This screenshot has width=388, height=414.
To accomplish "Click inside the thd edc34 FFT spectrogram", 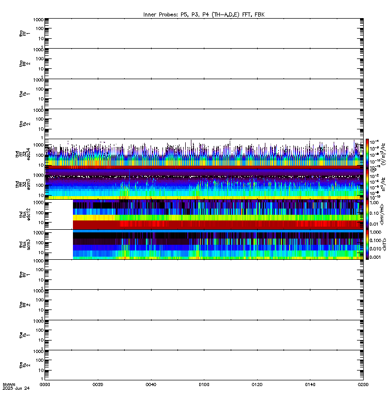I will point(204,154).
